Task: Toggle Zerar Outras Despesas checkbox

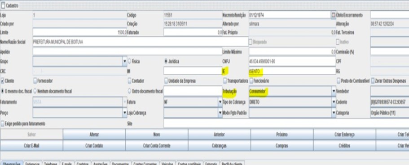Action: click(x=373, y=81)
